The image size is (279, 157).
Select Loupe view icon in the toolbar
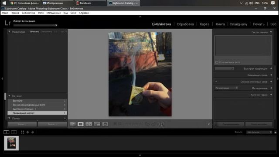(x=80, y=124)
